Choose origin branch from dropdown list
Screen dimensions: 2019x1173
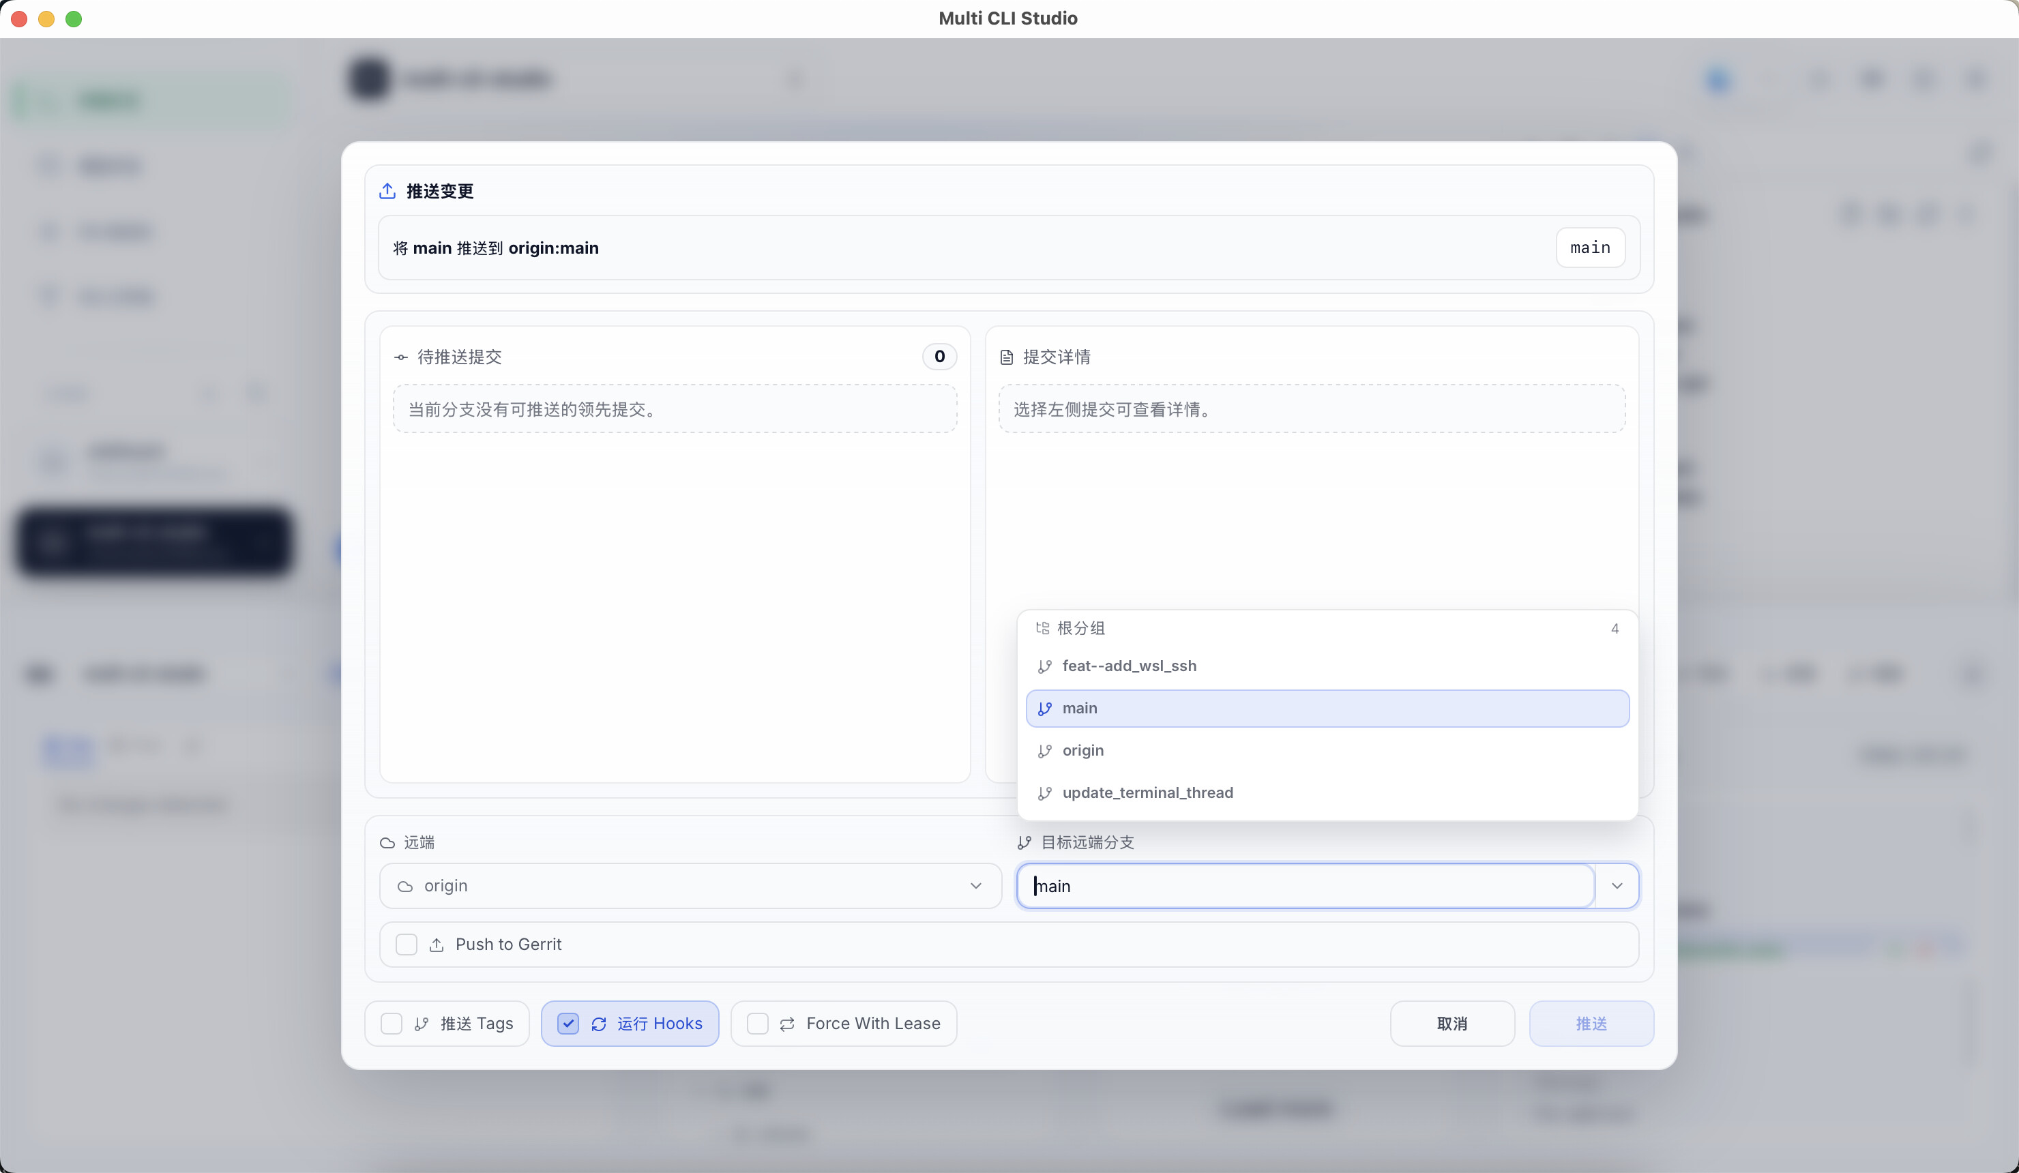[x=1327, y=752]
